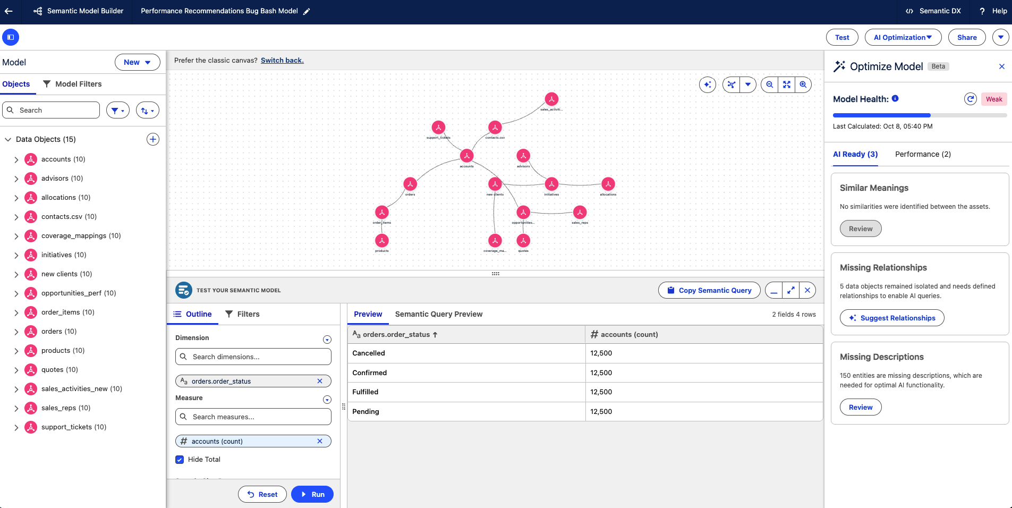
Task: Focus the objects Search field
Action: (x=51, y=110)
